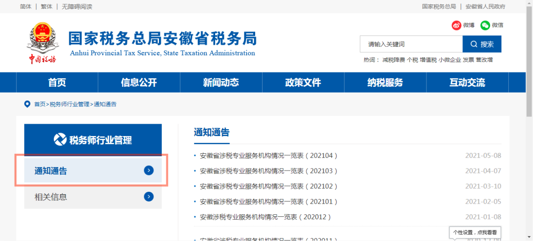The width and height of the screenshot is (533, 241).
Task: Open the 202101 情况一览表 notice
Action: 268,202
